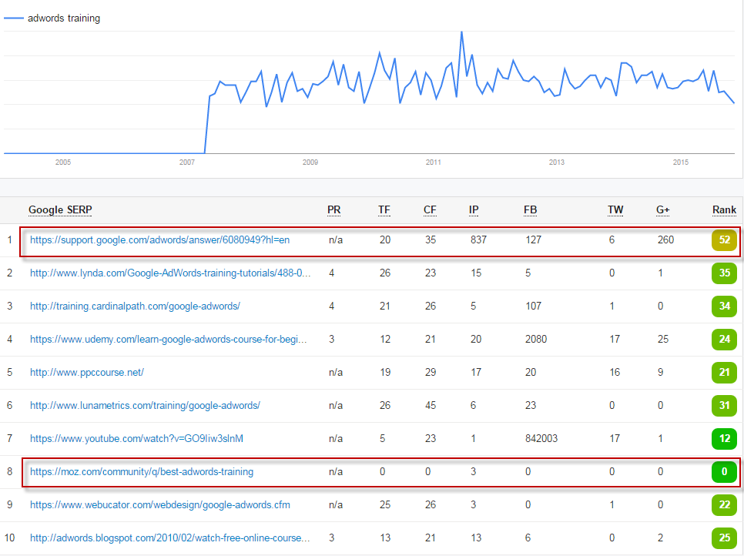
Task: Open the moz.com best-adwords-training link
Action: 142,472
